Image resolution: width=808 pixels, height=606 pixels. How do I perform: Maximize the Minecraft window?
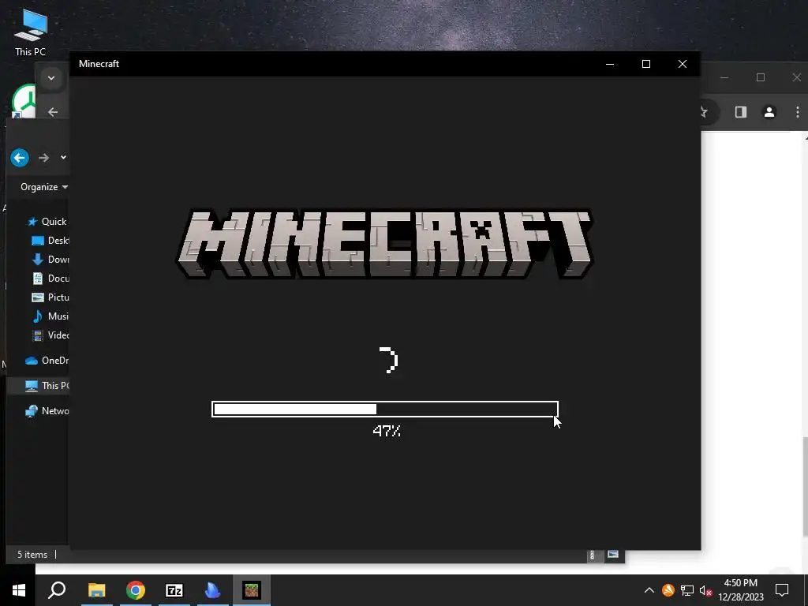click(x=646, y=64)
